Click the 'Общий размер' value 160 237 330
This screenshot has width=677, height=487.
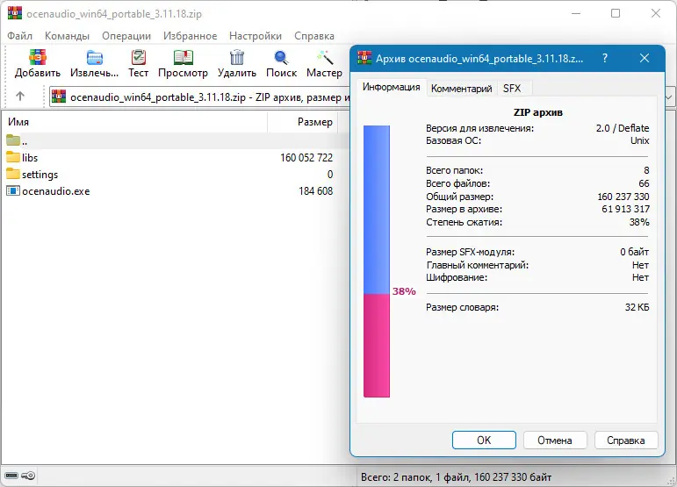point(623,197)
